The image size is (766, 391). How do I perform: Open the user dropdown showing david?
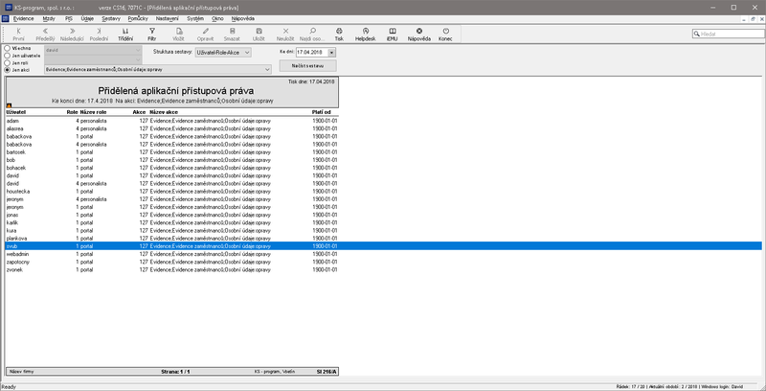(93, 50)
